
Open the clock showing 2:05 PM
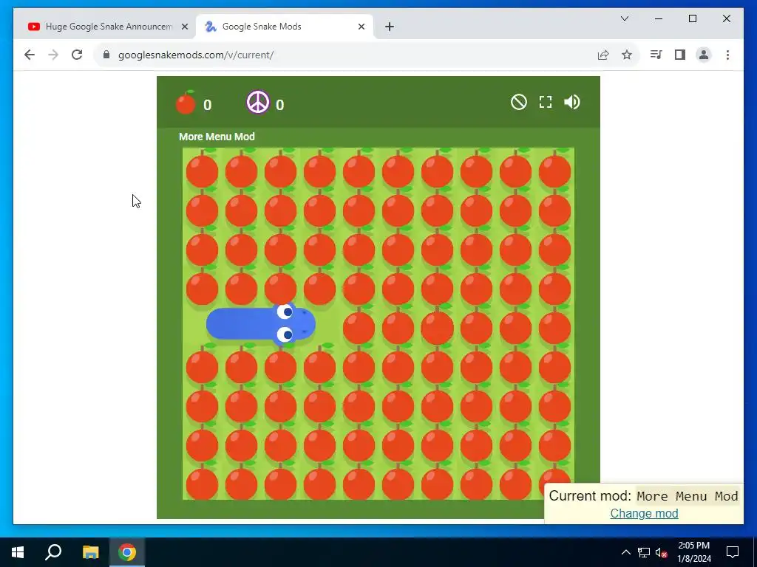693,552
